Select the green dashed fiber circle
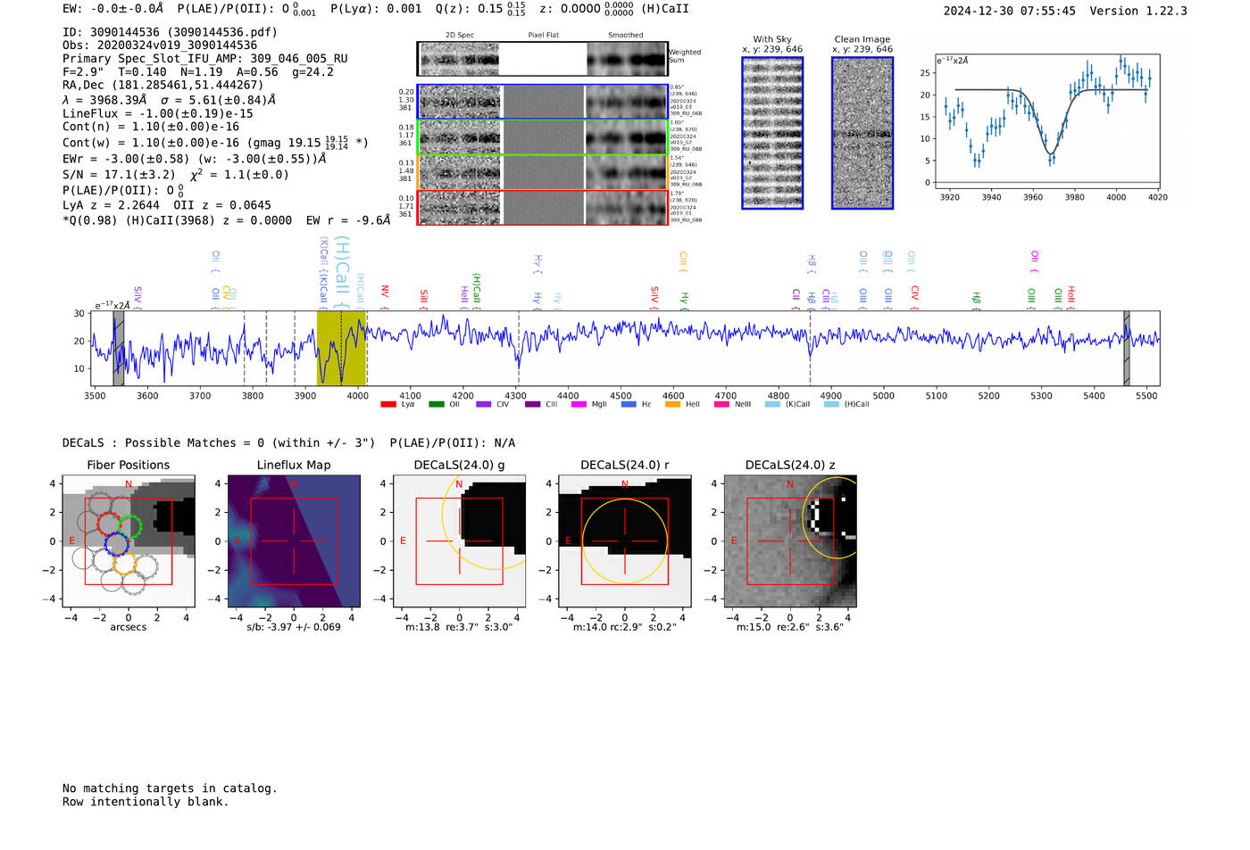This screenshot has width=1250, height=850. point(130,525)
